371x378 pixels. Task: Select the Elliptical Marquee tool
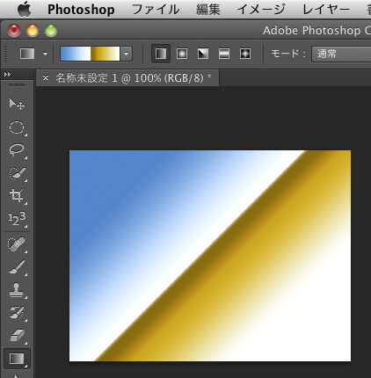[x=17, y=127]
